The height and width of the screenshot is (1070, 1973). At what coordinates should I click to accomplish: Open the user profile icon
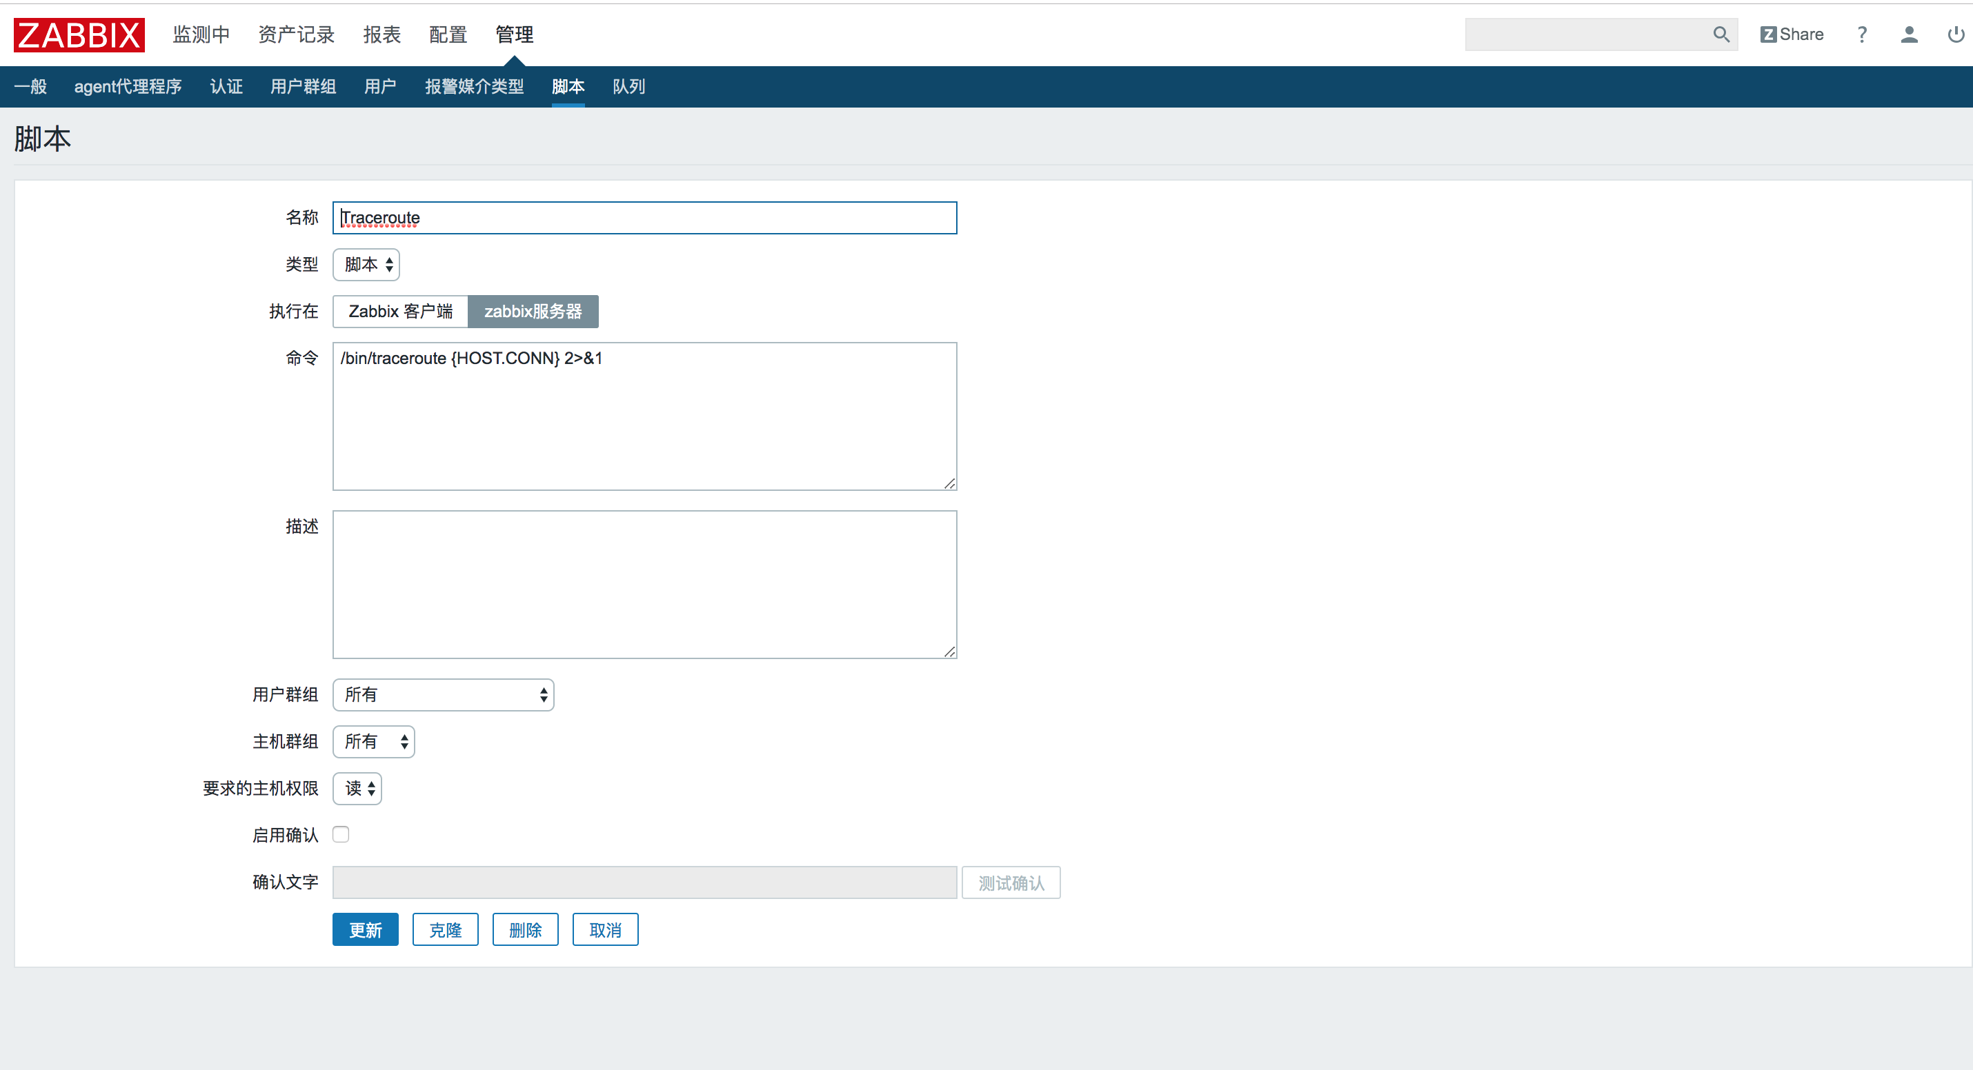1910,34
